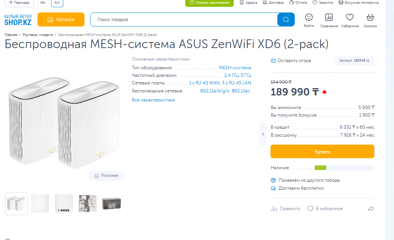Image resolution: width=394 pixels, height=240 pixels.
Task: Expand the side panel with left chevron
Action: pos(263,134)
